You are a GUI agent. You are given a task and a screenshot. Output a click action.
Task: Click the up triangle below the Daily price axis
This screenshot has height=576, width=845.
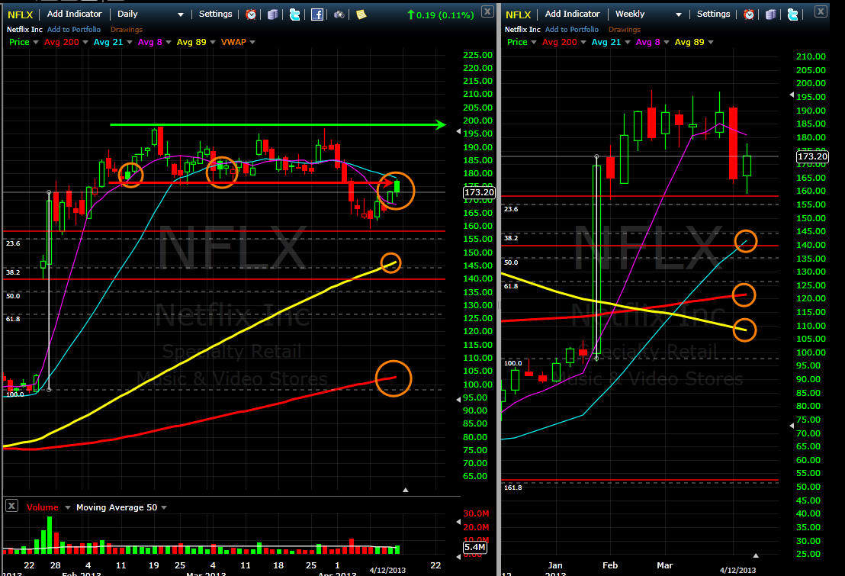pos(405,490)
